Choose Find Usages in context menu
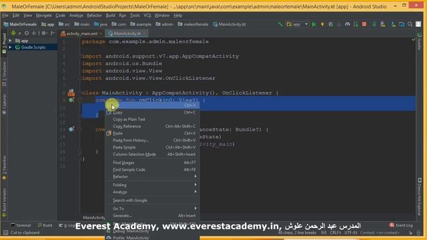 point(152,163)
